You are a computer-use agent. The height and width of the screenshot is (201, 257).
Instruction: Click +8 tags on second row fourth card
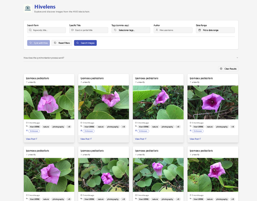tap(233, 199)
